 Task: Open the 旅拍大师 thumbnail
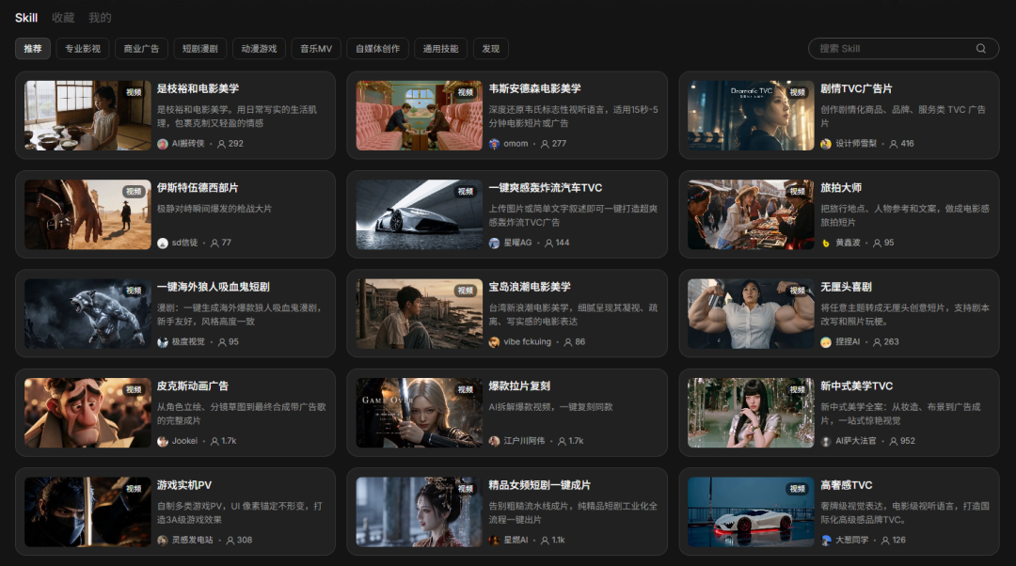[751, 214]
